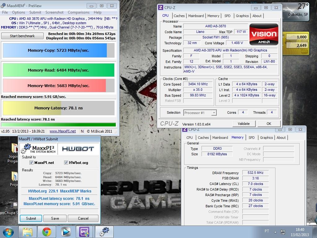Show hidden tray icons arrow
This screenshot has height=238, width=317.
pyautogui.click(x=275, y=232)
